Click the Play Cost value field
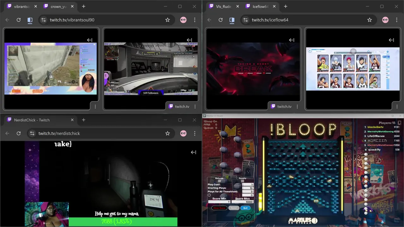Image resolution: width=404 pixels, height=227 pixels. [248, 184]
